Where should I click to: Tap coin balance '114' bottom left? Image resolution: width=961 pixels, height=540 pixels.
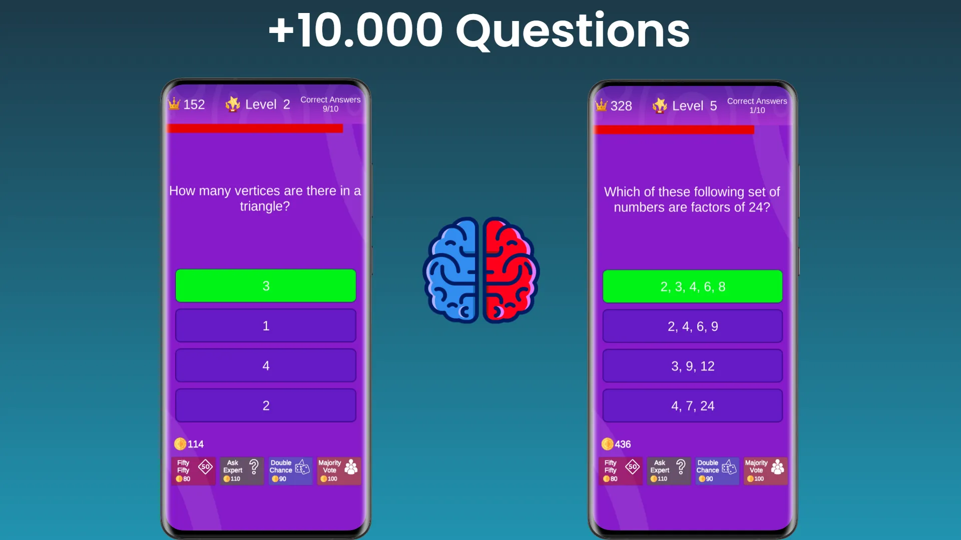pos(189,443)
